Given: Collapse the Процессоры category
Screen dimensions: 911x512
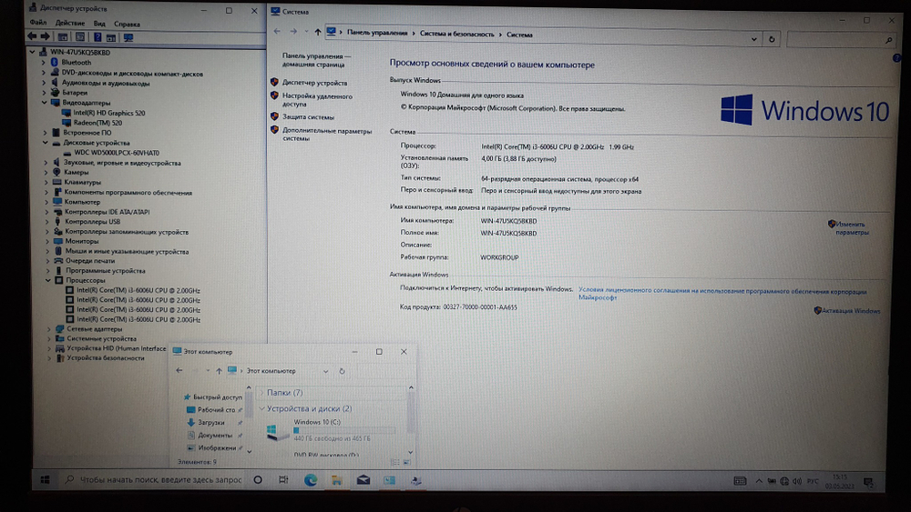Looking at the screenshot, I should coord(48,280).
